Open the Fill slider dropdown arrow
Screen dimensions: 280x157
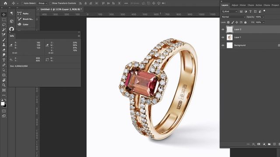[263, 22]
